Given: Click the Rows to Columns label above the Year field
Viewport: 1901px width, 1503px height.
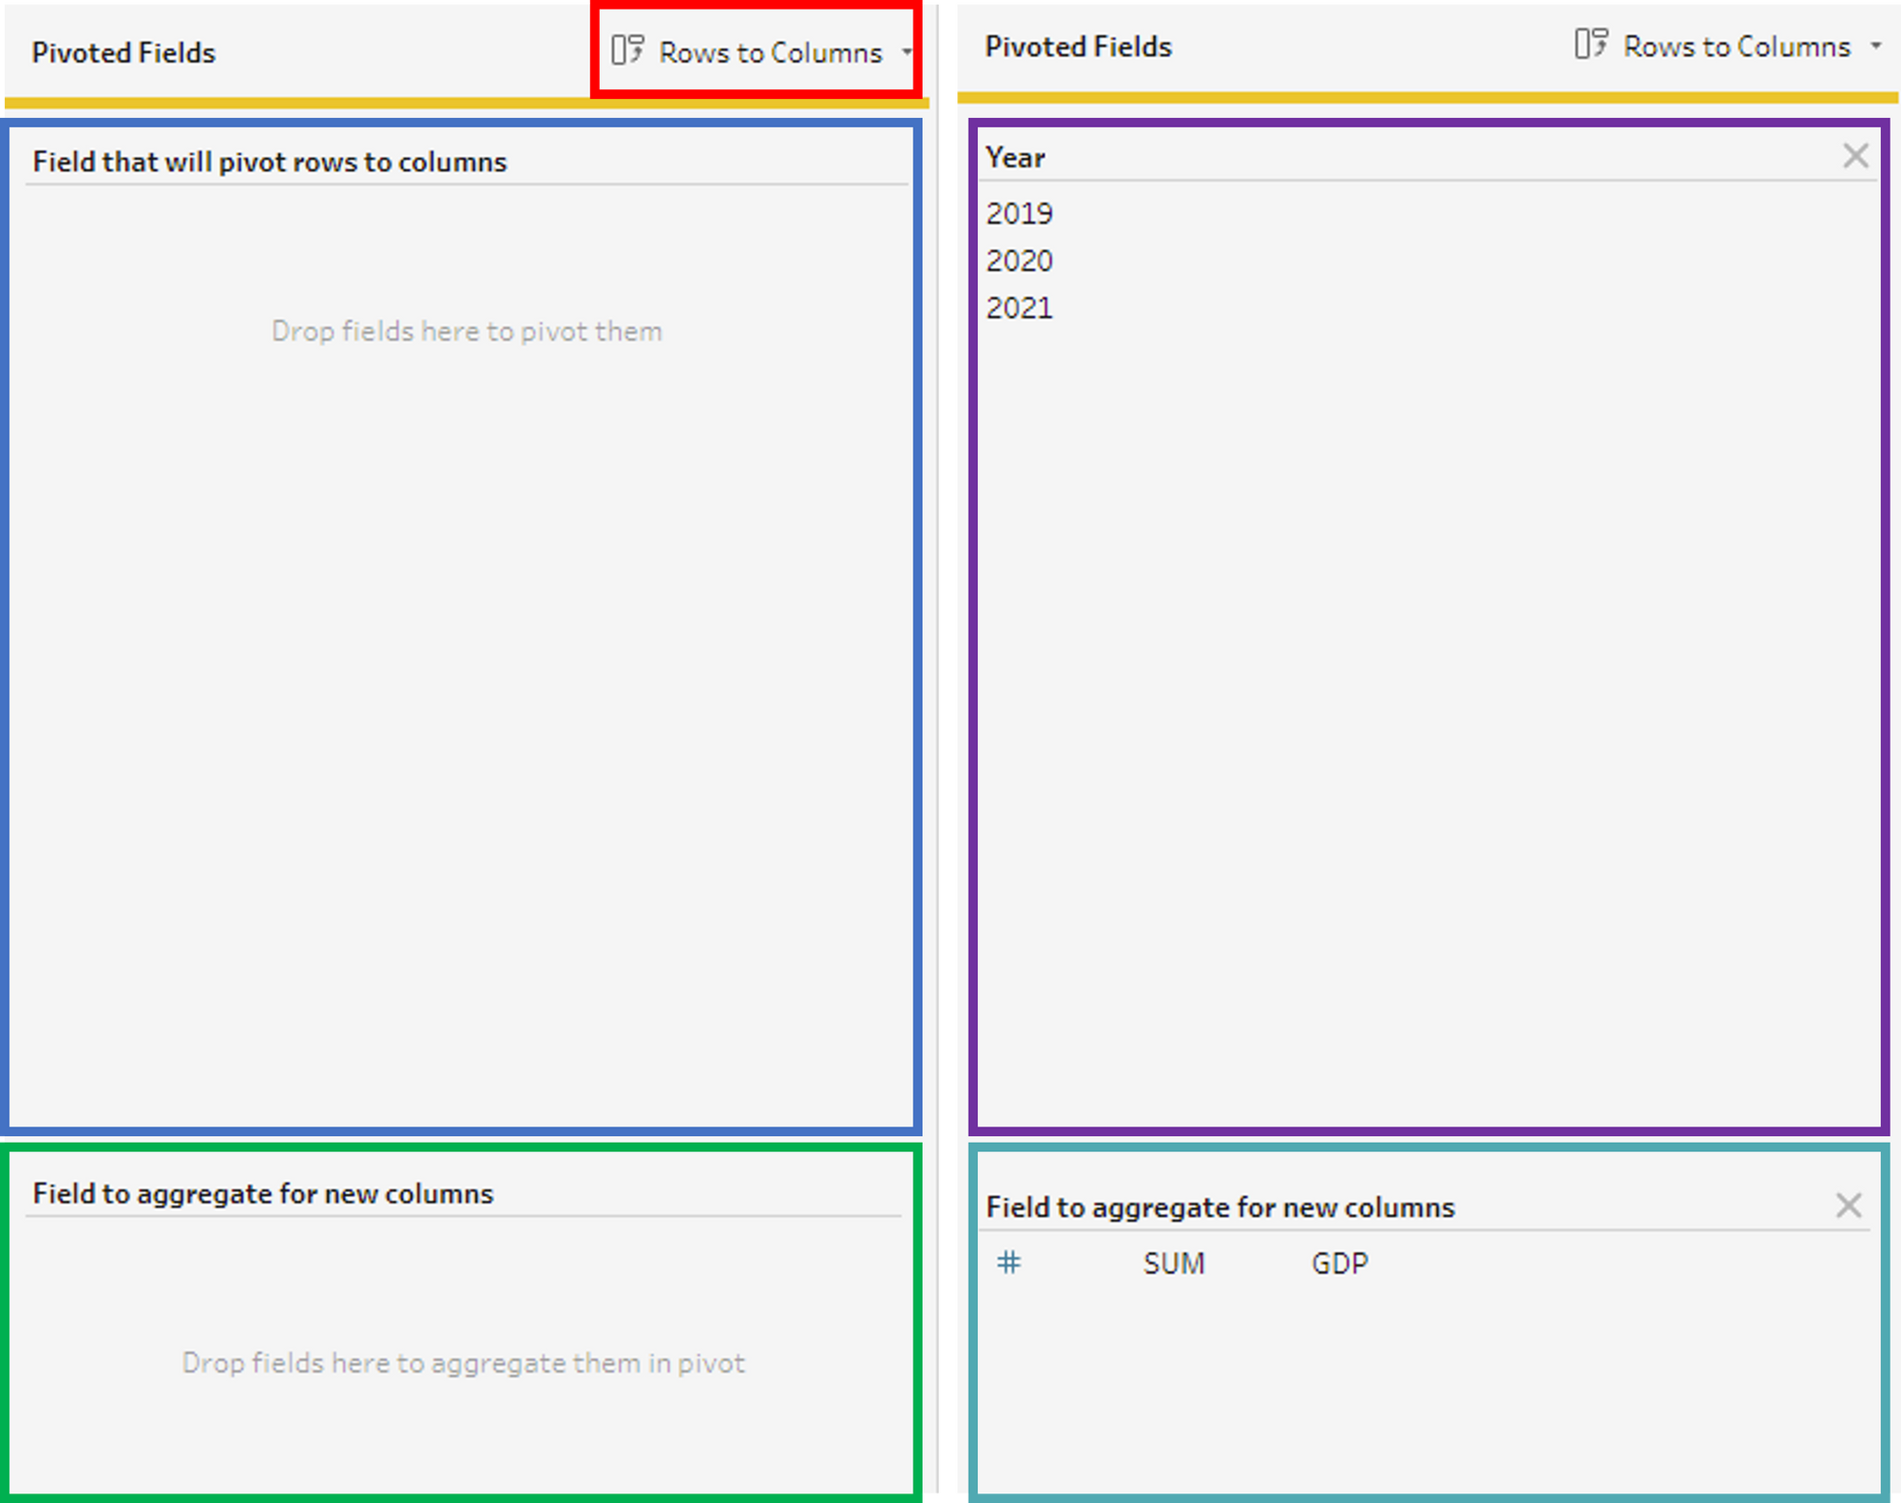Looking at the screenshot, I should pos(1737,47).
